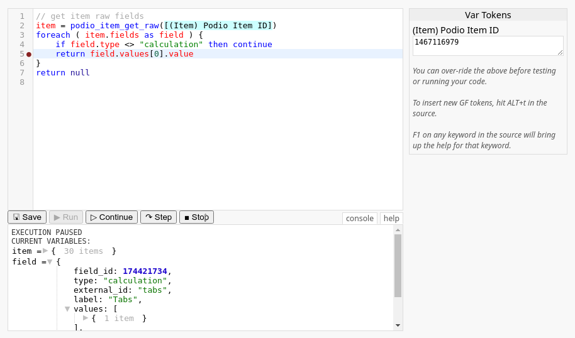This screenshot has width=575, height=338.
Task: Click the Podio Item ID input box
Action: click(488, 45)
